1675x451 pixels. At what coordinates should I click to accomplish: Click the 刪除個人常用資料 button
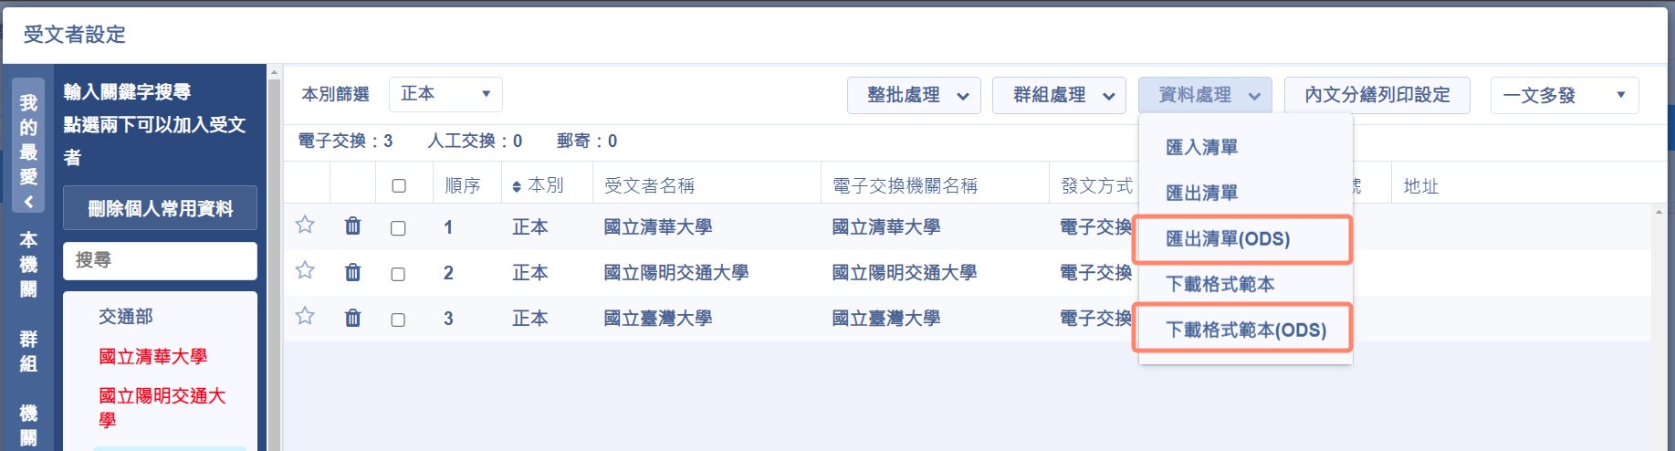[160, 208]
